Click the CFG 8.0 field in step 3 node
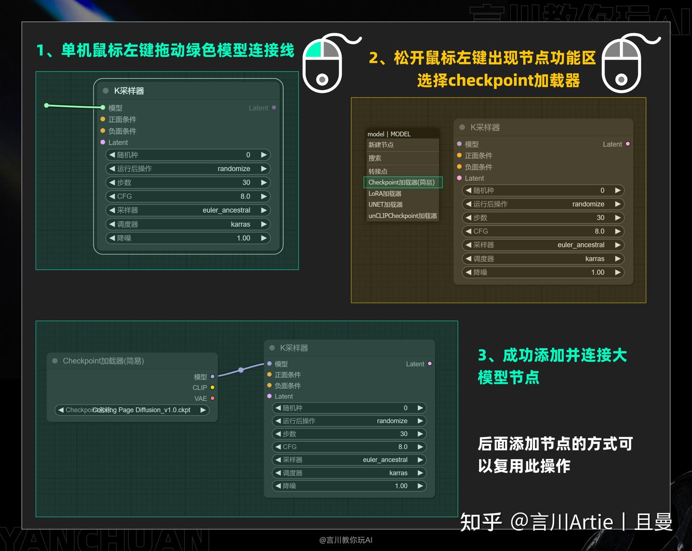 [349, 447]
